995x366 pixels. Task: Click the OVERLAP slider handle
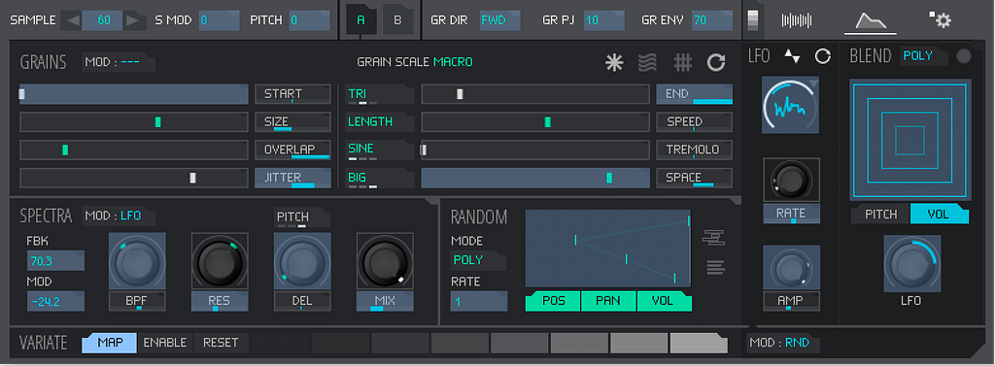click(x=65, y=150)
